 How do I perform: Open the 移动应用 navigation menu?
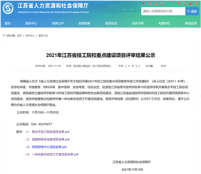191,23
